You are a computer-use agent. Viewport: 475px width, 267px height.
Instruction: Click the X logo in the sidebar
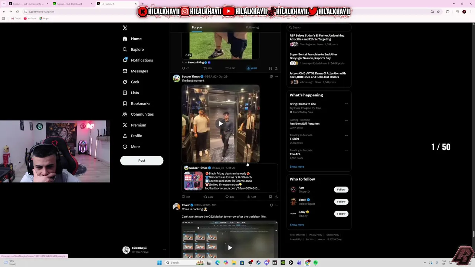[x=125, y=28]
